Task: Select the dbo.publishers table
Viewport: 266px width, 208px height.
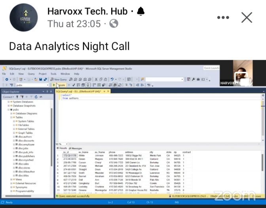Action: (26, 156)
